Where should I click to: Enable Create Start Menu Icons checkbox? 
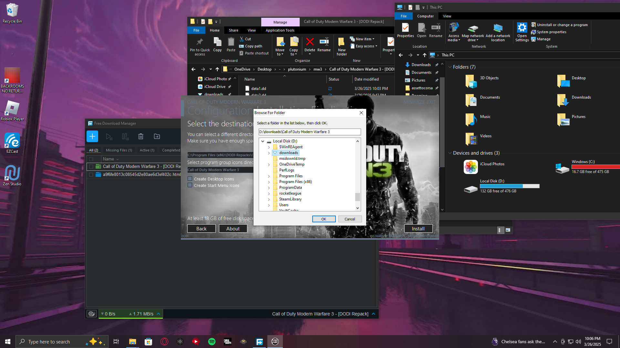click(x=190, y=185)
